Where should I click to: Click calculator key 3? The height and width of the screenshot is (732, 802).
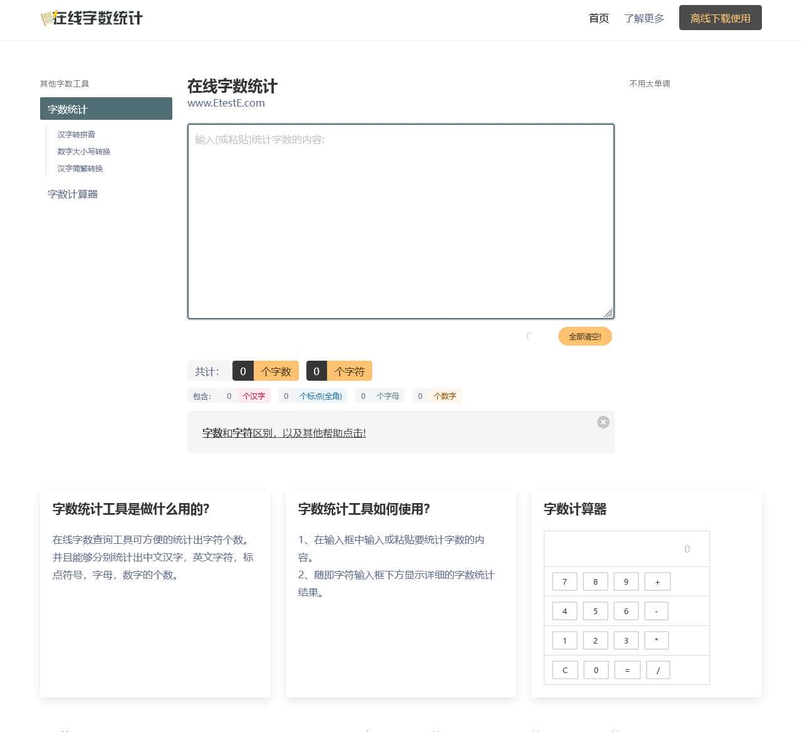point(626,640)
